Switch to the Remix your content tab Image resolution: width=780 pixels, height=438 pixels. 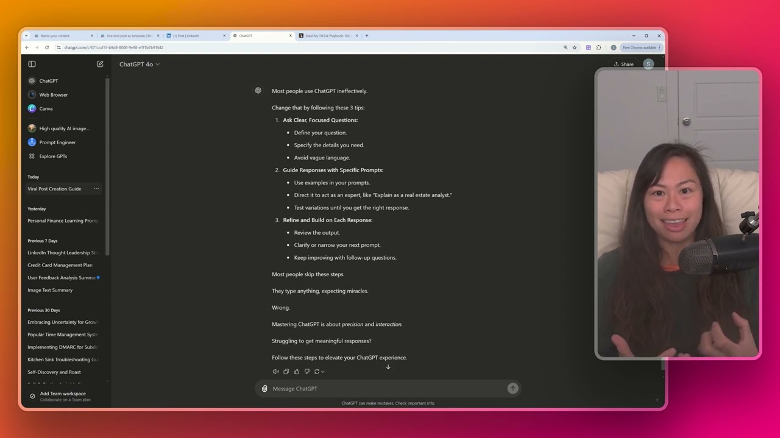[x=64, y=36]
